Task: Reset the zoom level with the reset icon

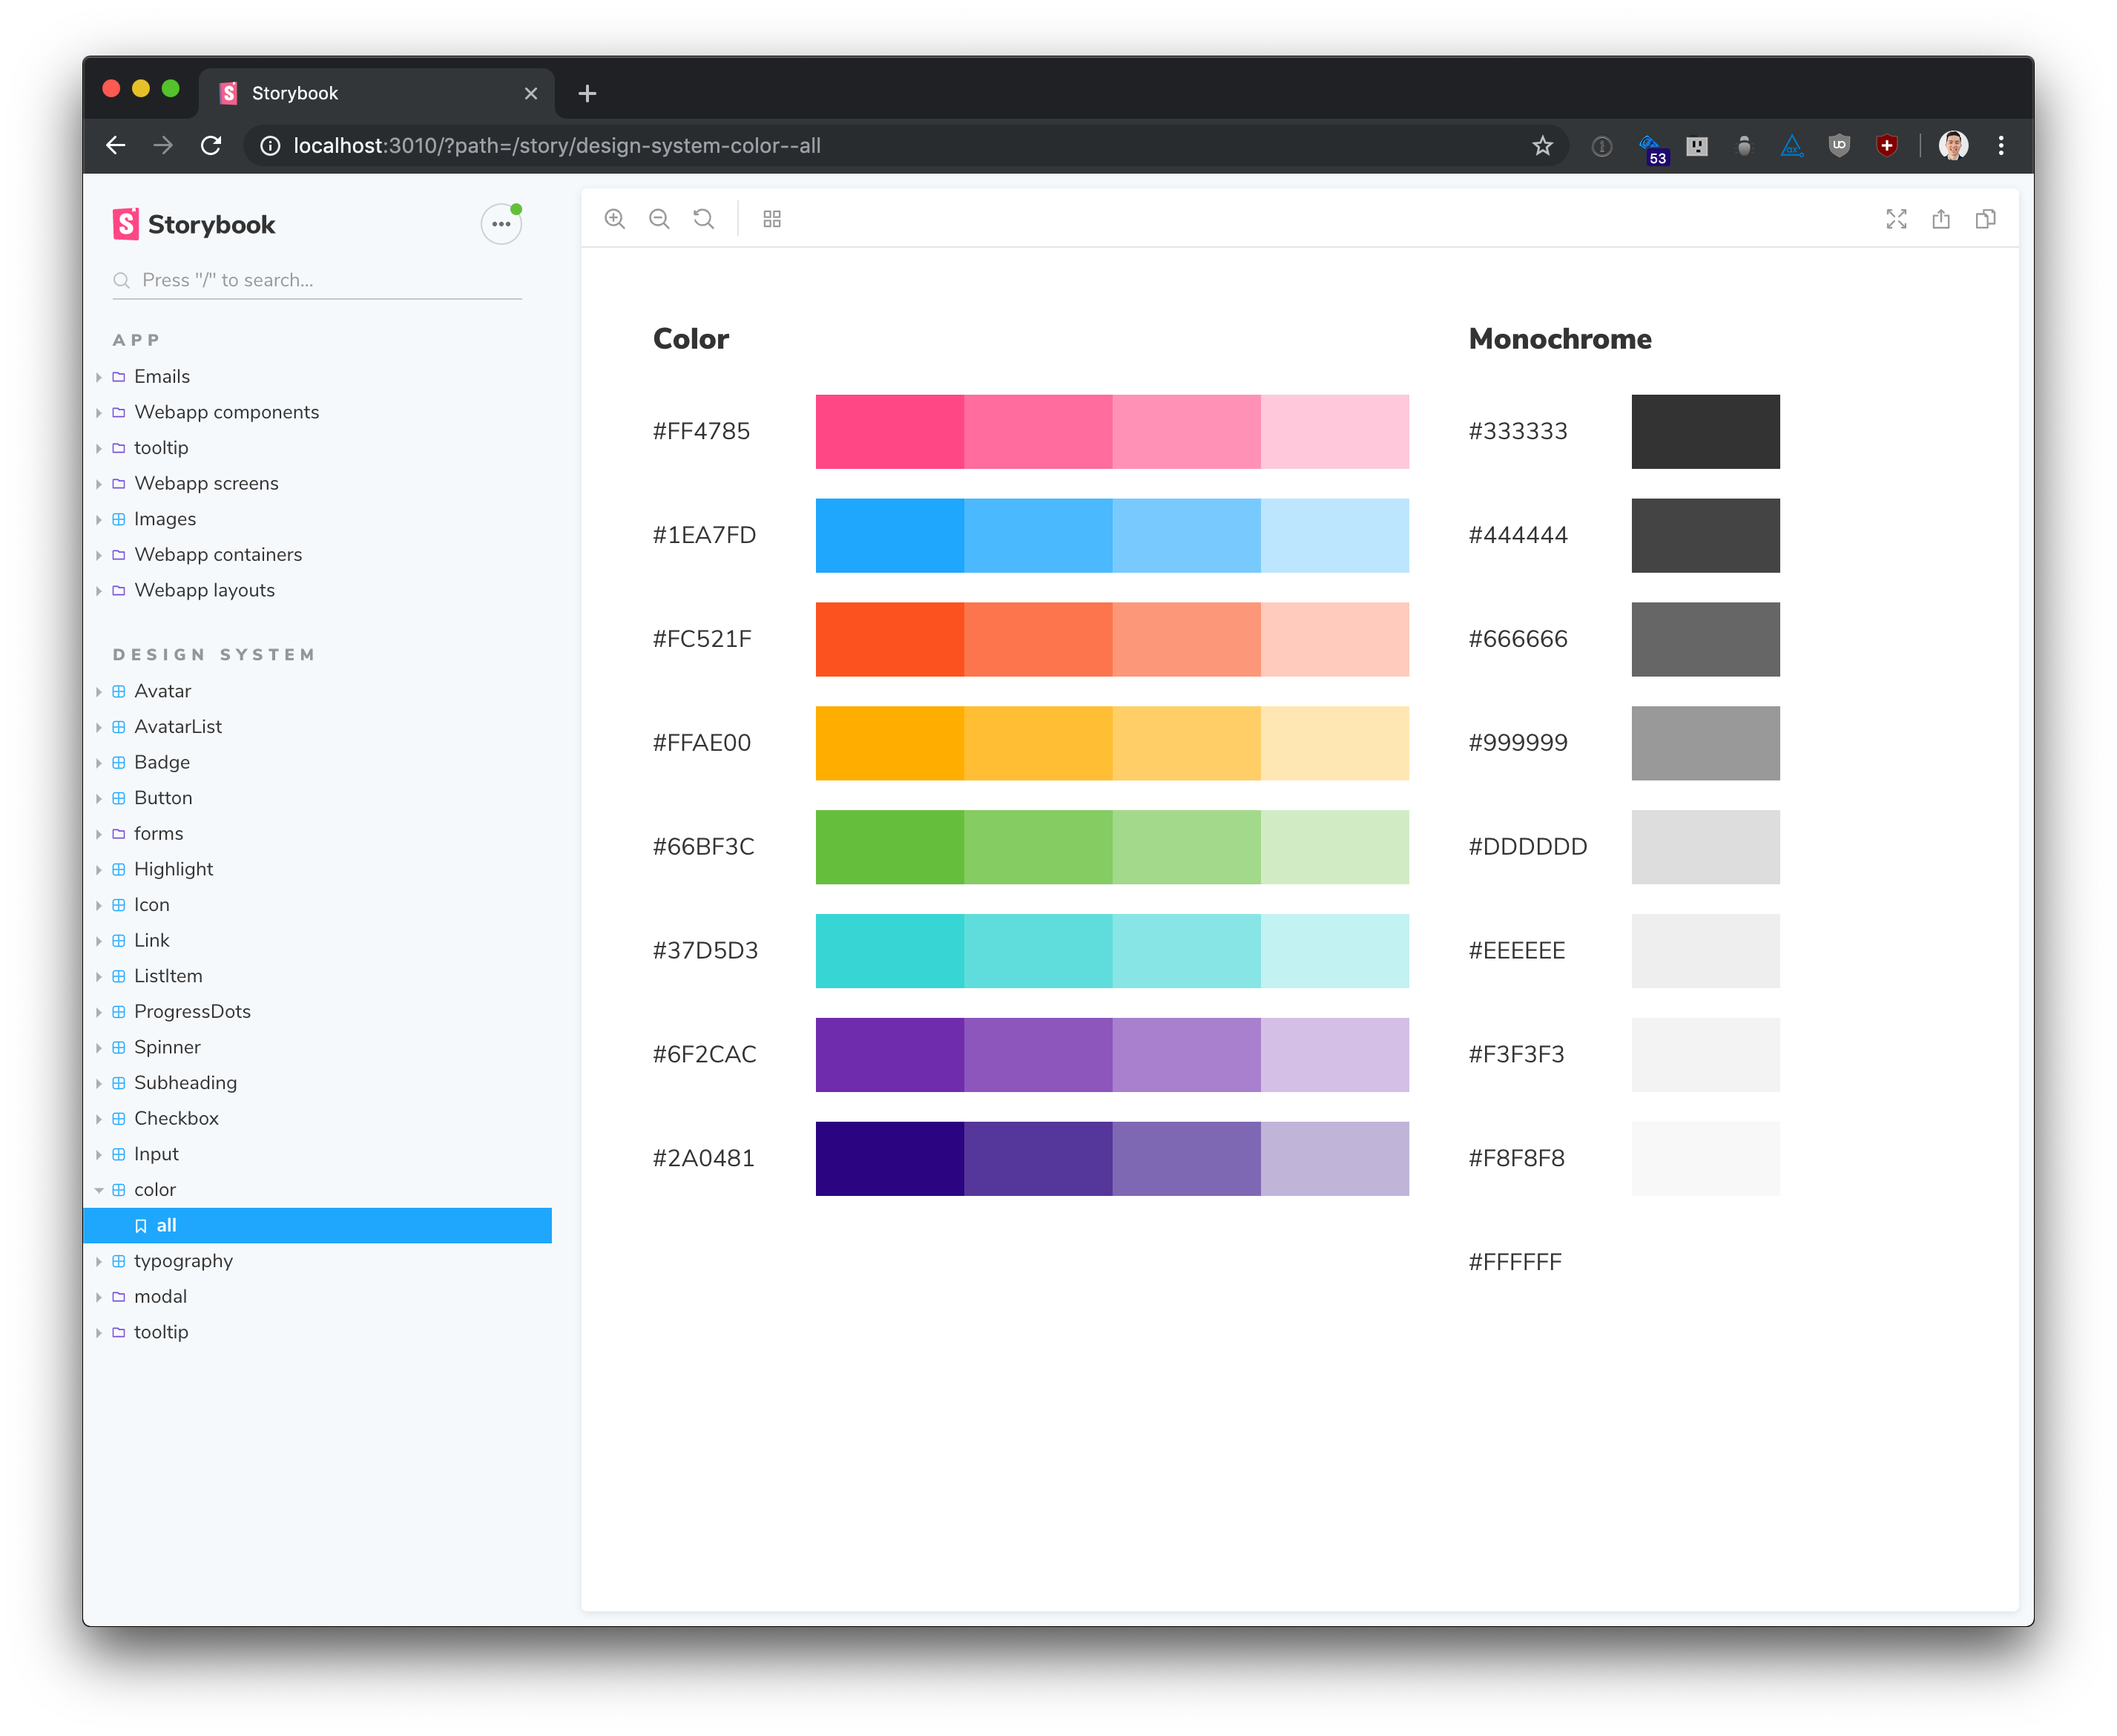Action: pos(703,218)
